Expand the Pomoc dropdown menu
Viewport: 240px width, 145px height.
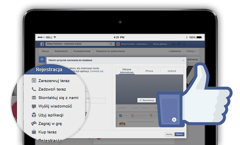pos(192,51)
